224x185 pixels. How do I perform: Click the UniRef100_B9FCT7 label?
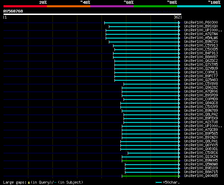pos(201,76)
